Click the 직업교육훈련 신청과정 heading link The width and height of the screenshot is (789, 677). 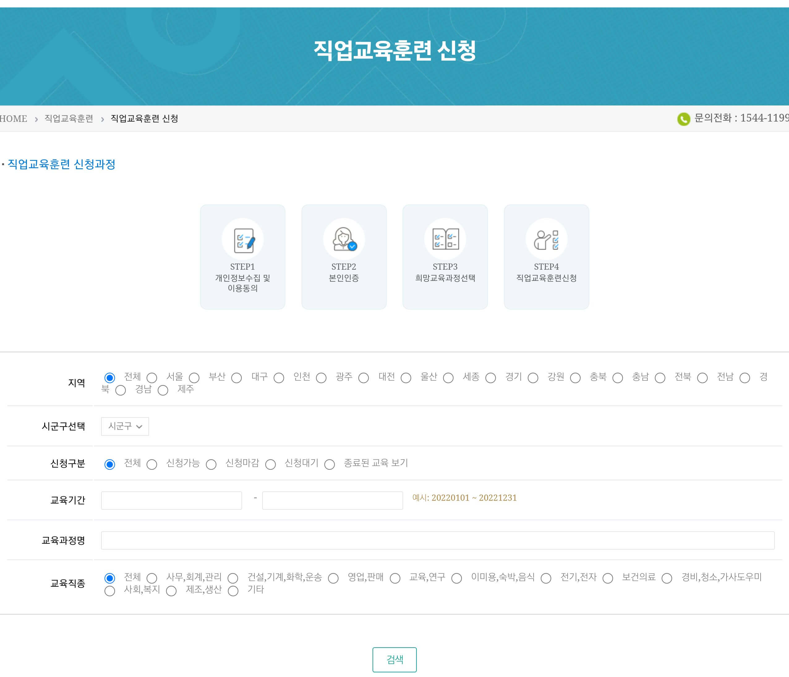[x=61, y=165]
